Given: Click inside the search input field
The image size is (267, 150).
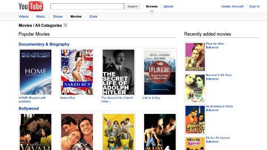Looking at the screenshot, I should [x=87, y=7].
